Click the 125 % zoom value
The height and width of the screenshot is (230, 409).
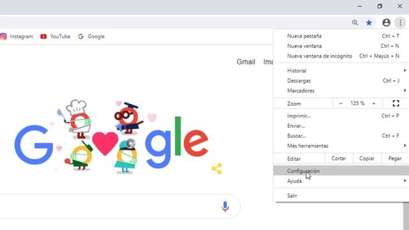pyautogui.click(x=357, y=103)
